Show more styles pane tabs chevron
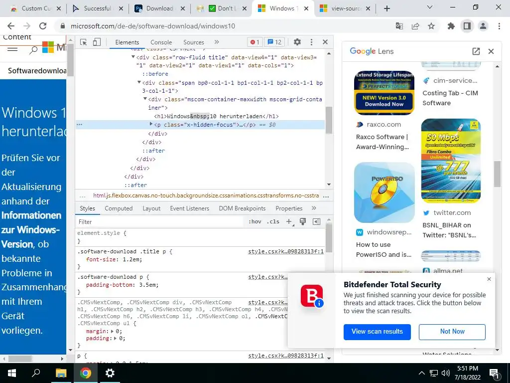 pyautogui.click(x=314, y=208)
